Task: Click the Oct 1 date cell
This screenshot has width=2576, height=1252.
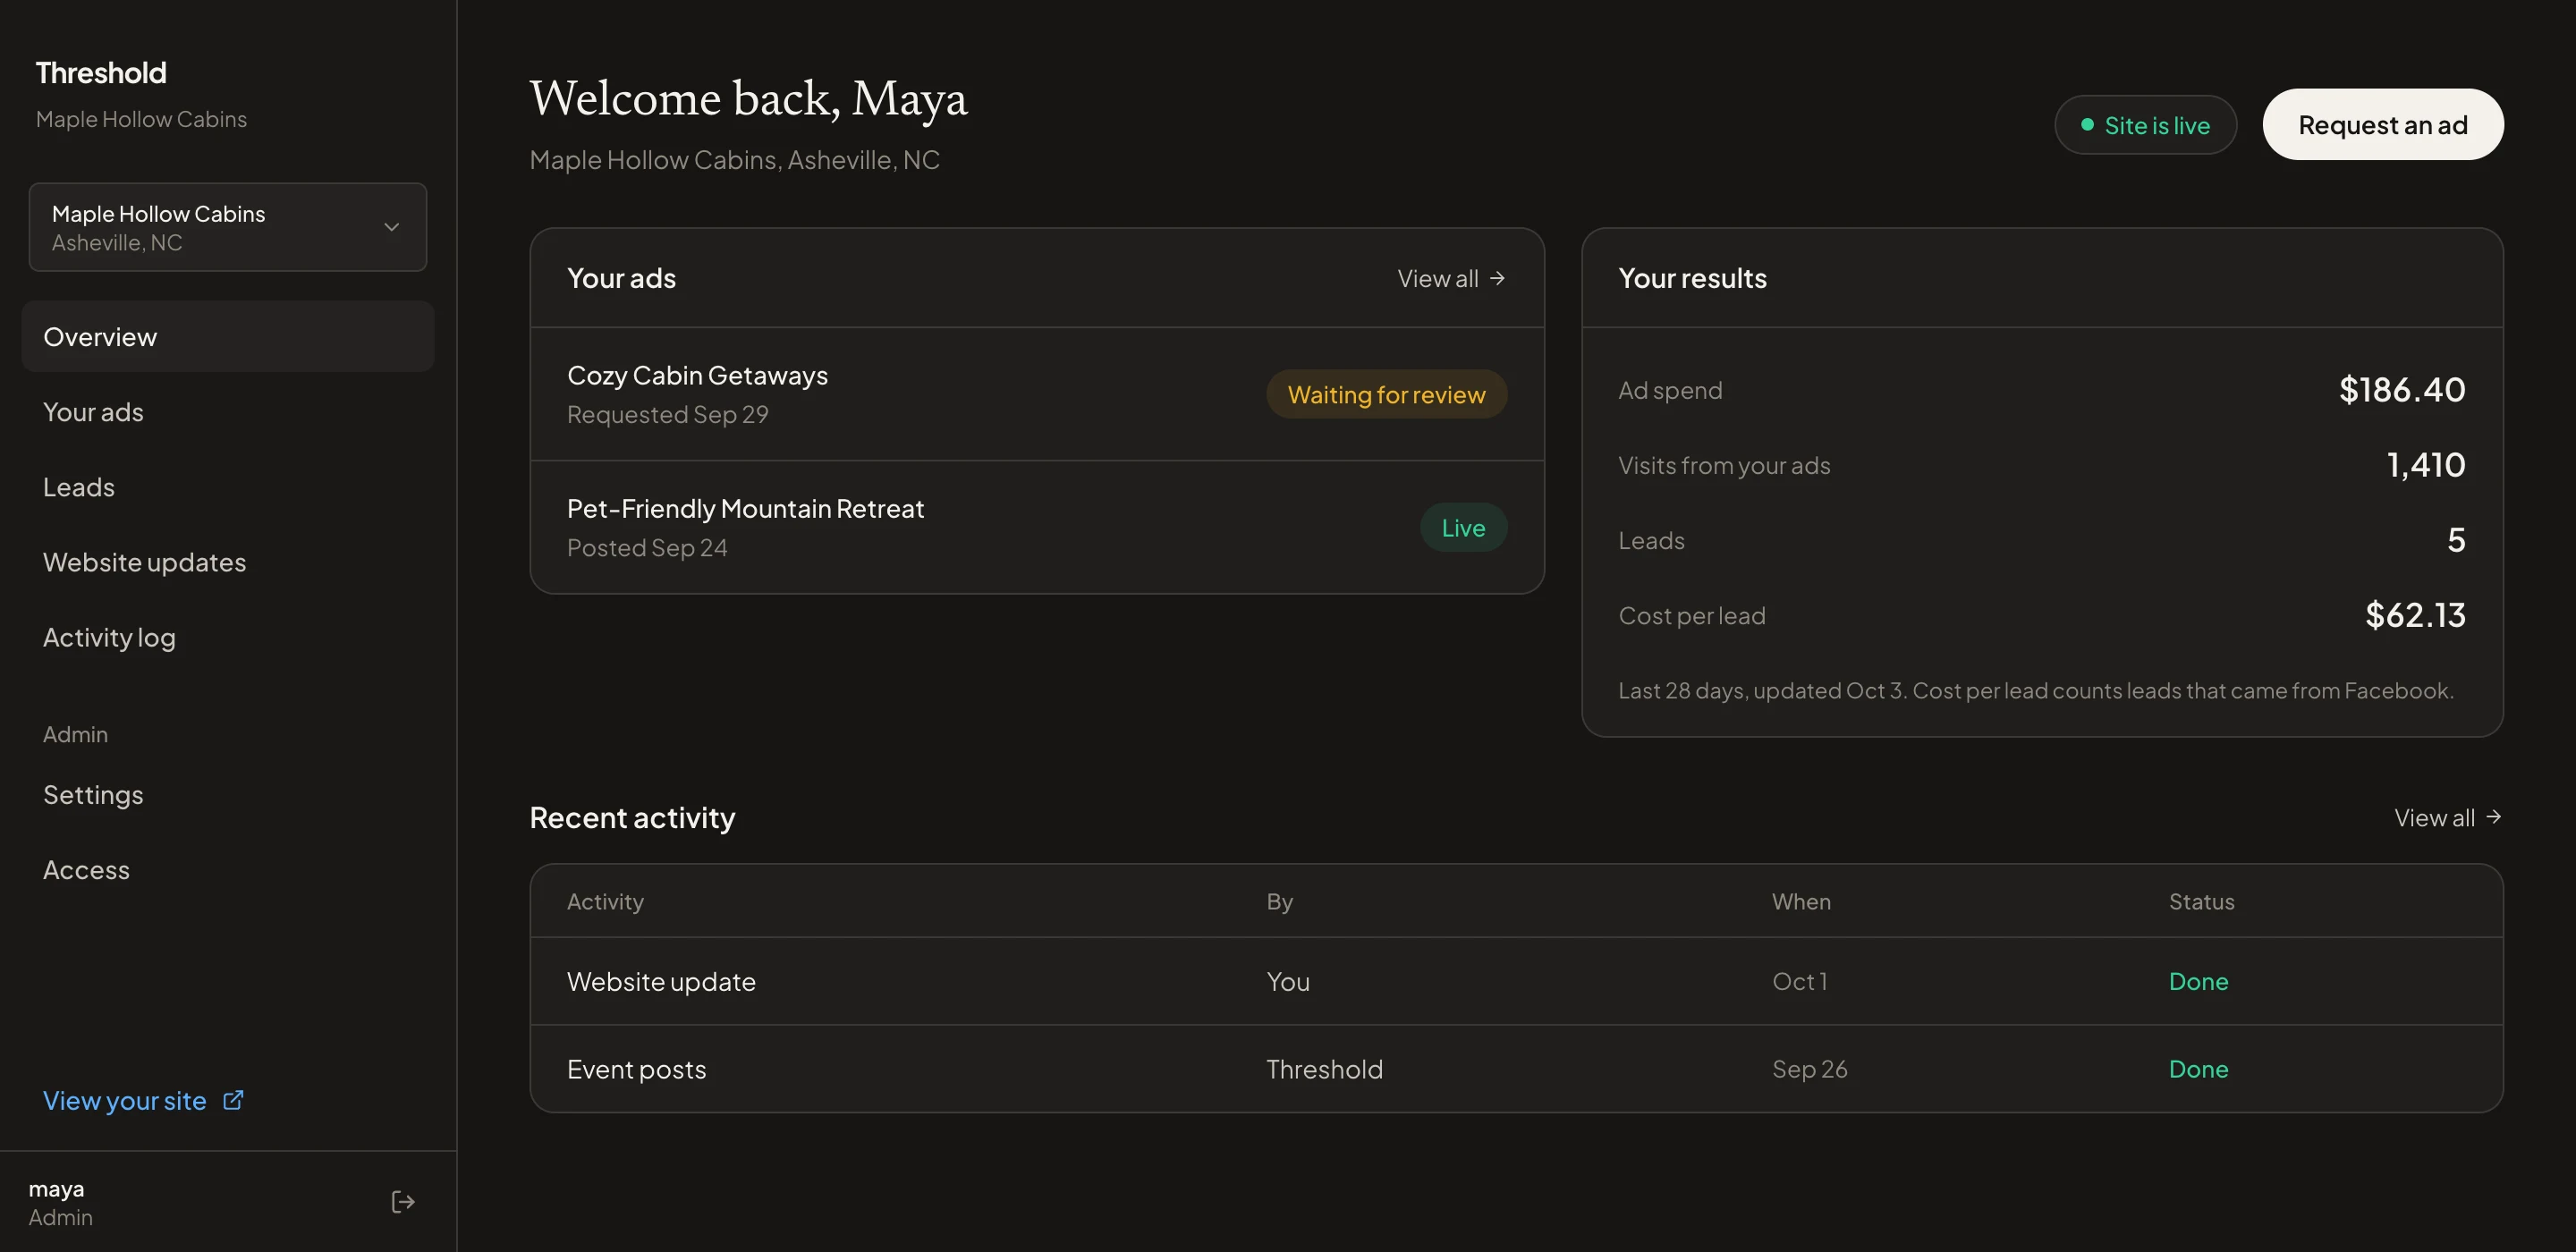Action: point(1799,981)
